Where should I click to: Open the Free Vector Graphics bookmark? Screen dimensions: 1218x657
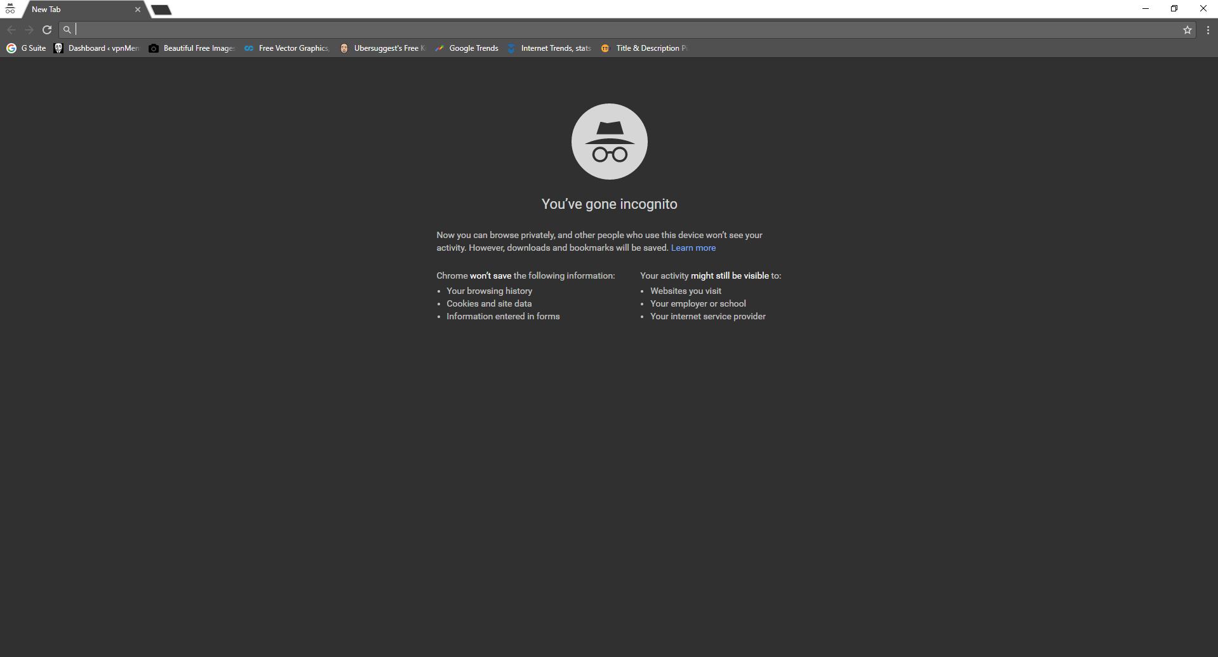coord(288,48)
